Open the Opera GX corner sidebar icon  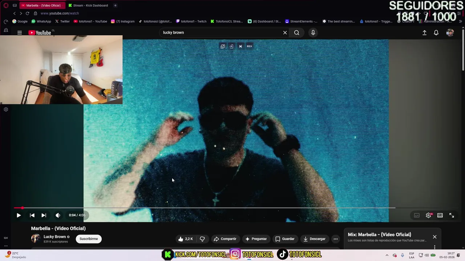[6, 238]
